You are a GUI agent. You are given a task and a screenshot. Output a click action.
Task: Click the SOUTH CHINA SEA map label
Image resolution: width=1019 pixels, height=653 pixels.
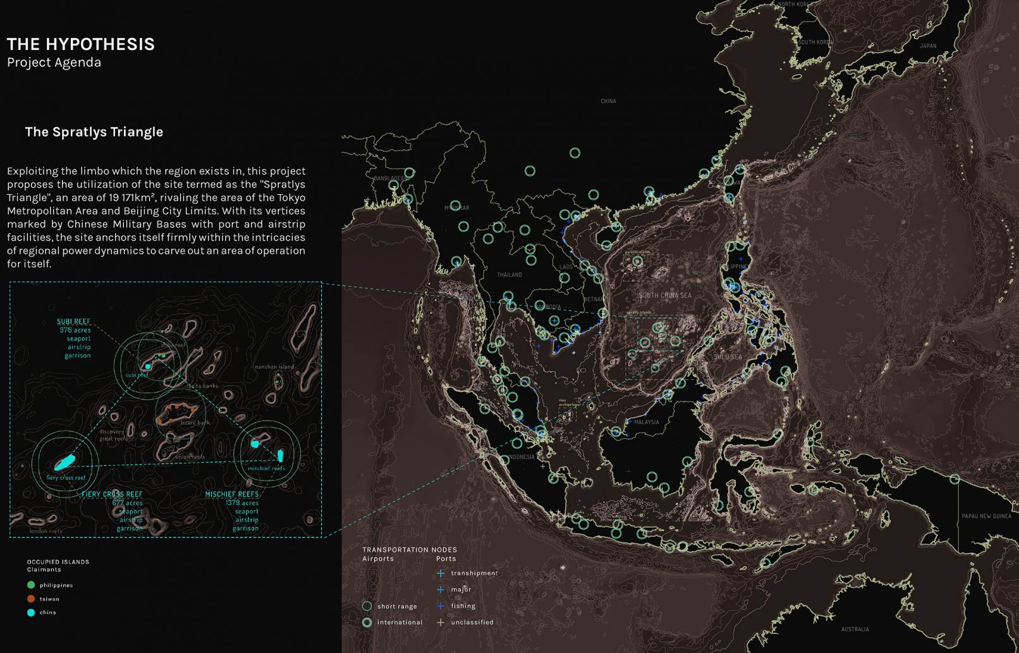pyautogui.click(x=665, y=295)
